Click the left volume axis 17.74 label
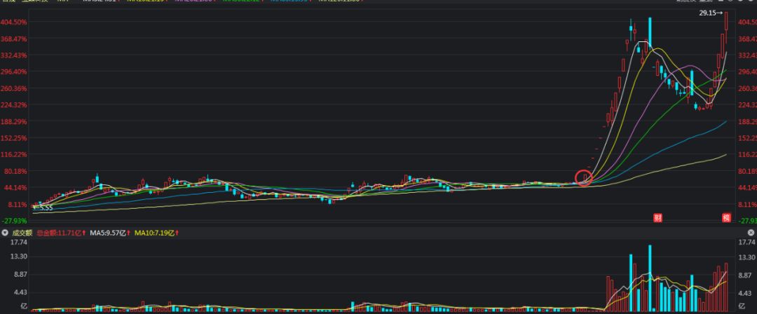Image resolution: width=757 pixels, height=314 pixels. 18,242
